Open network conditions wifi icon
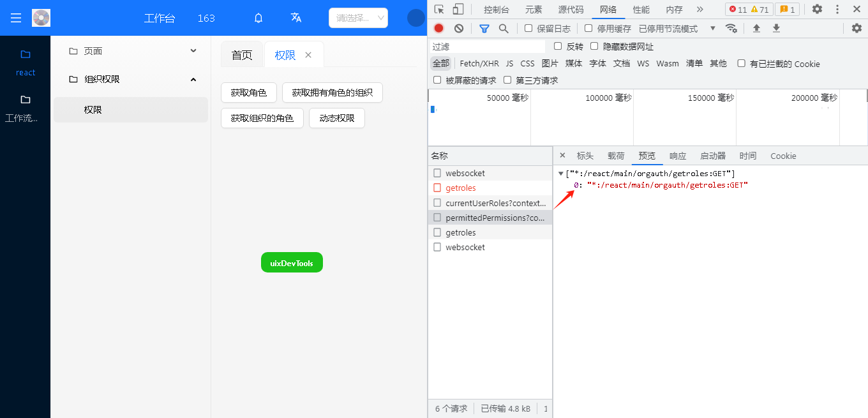This screenshot has height=418, width=868. pyautogui.click(x=731, y=28)
